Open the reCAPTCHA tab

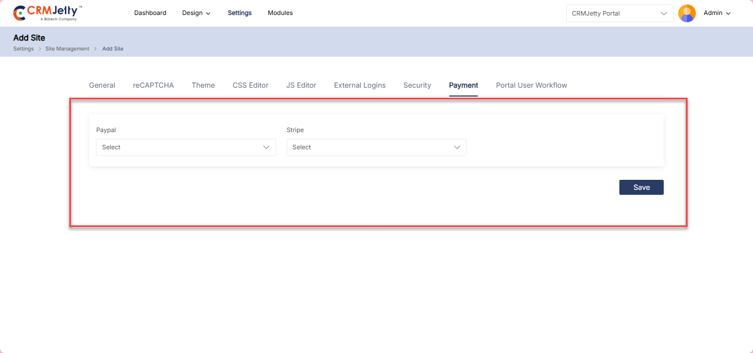(x=153, y=85)
